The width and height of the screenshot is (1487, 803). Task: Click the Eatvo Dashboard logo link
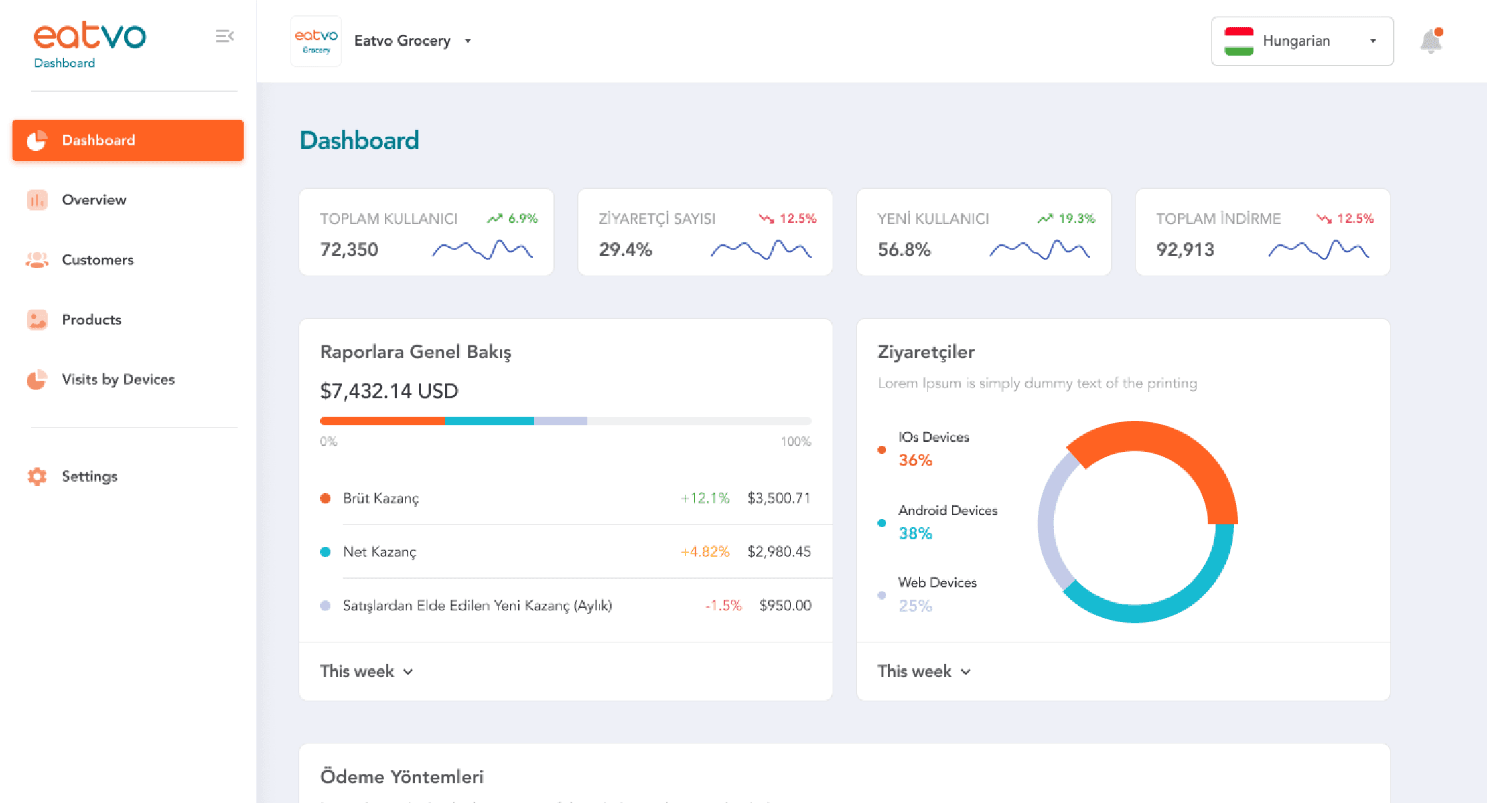pyautogui.click(x=90, y=42)
